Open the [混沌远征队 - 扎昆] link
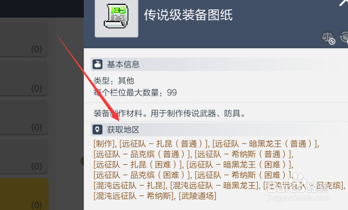348x210 pixels. (x=130, y=186)
